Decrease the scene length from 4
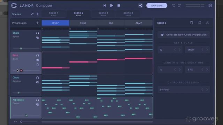The height and width of the screenshot is (125, 223). 175,69
